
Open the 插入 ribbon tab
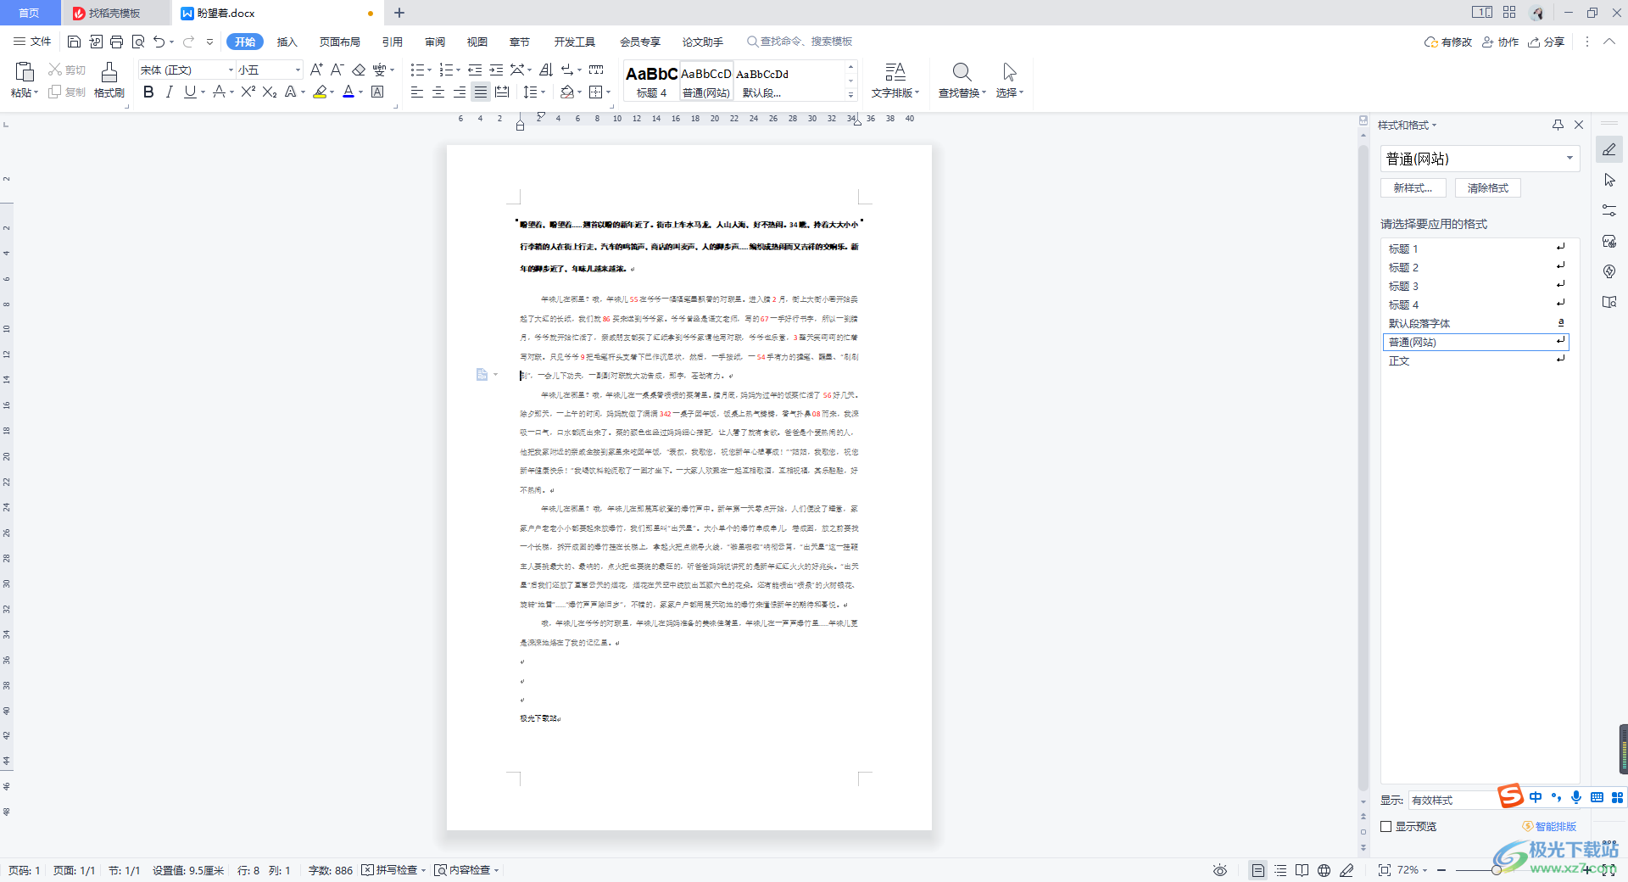coord(287,42)
